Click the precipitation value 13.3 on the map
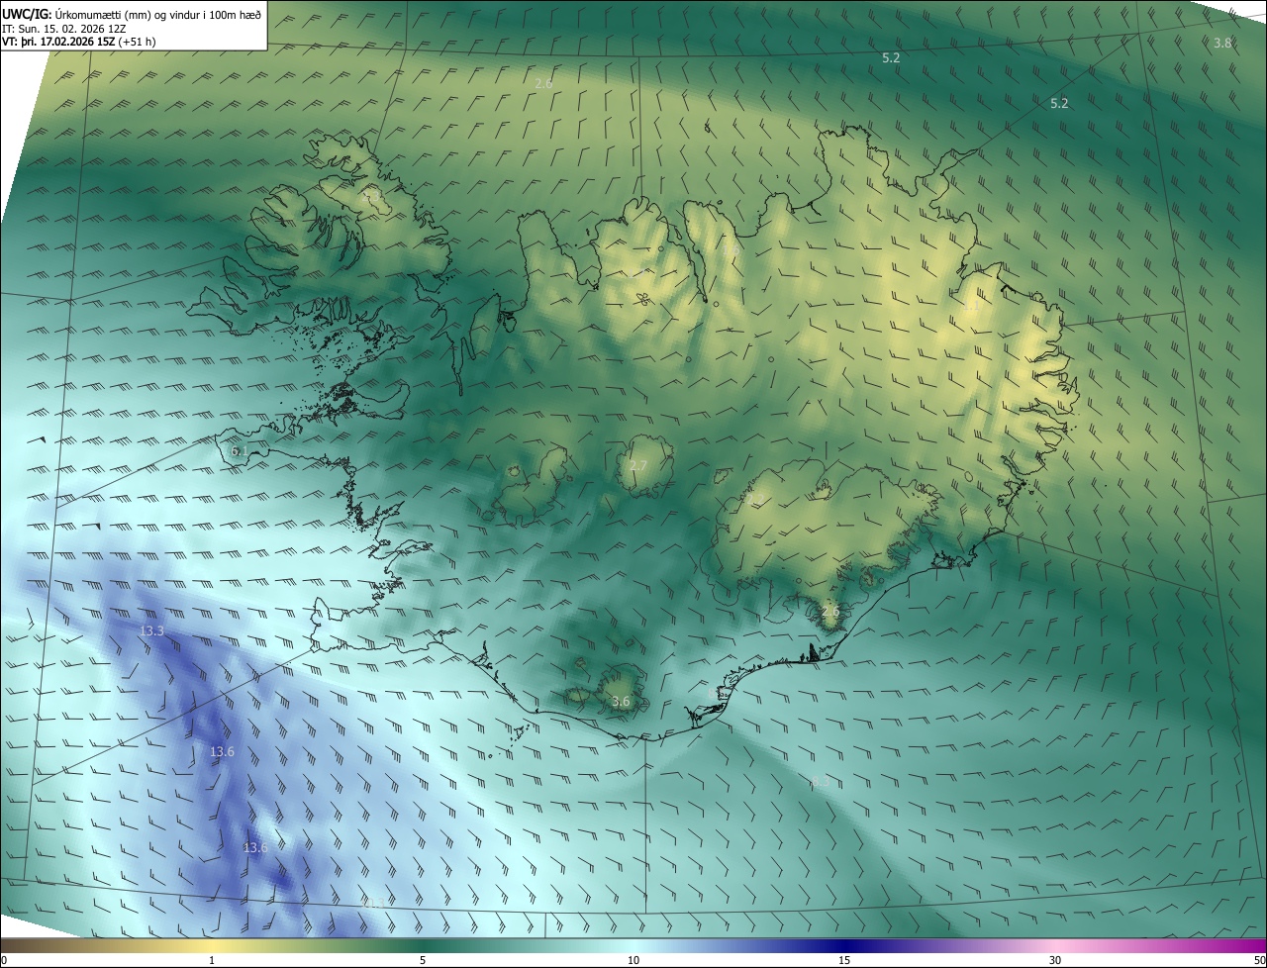Screen dimensions: 1267x968 coord(151,630)
